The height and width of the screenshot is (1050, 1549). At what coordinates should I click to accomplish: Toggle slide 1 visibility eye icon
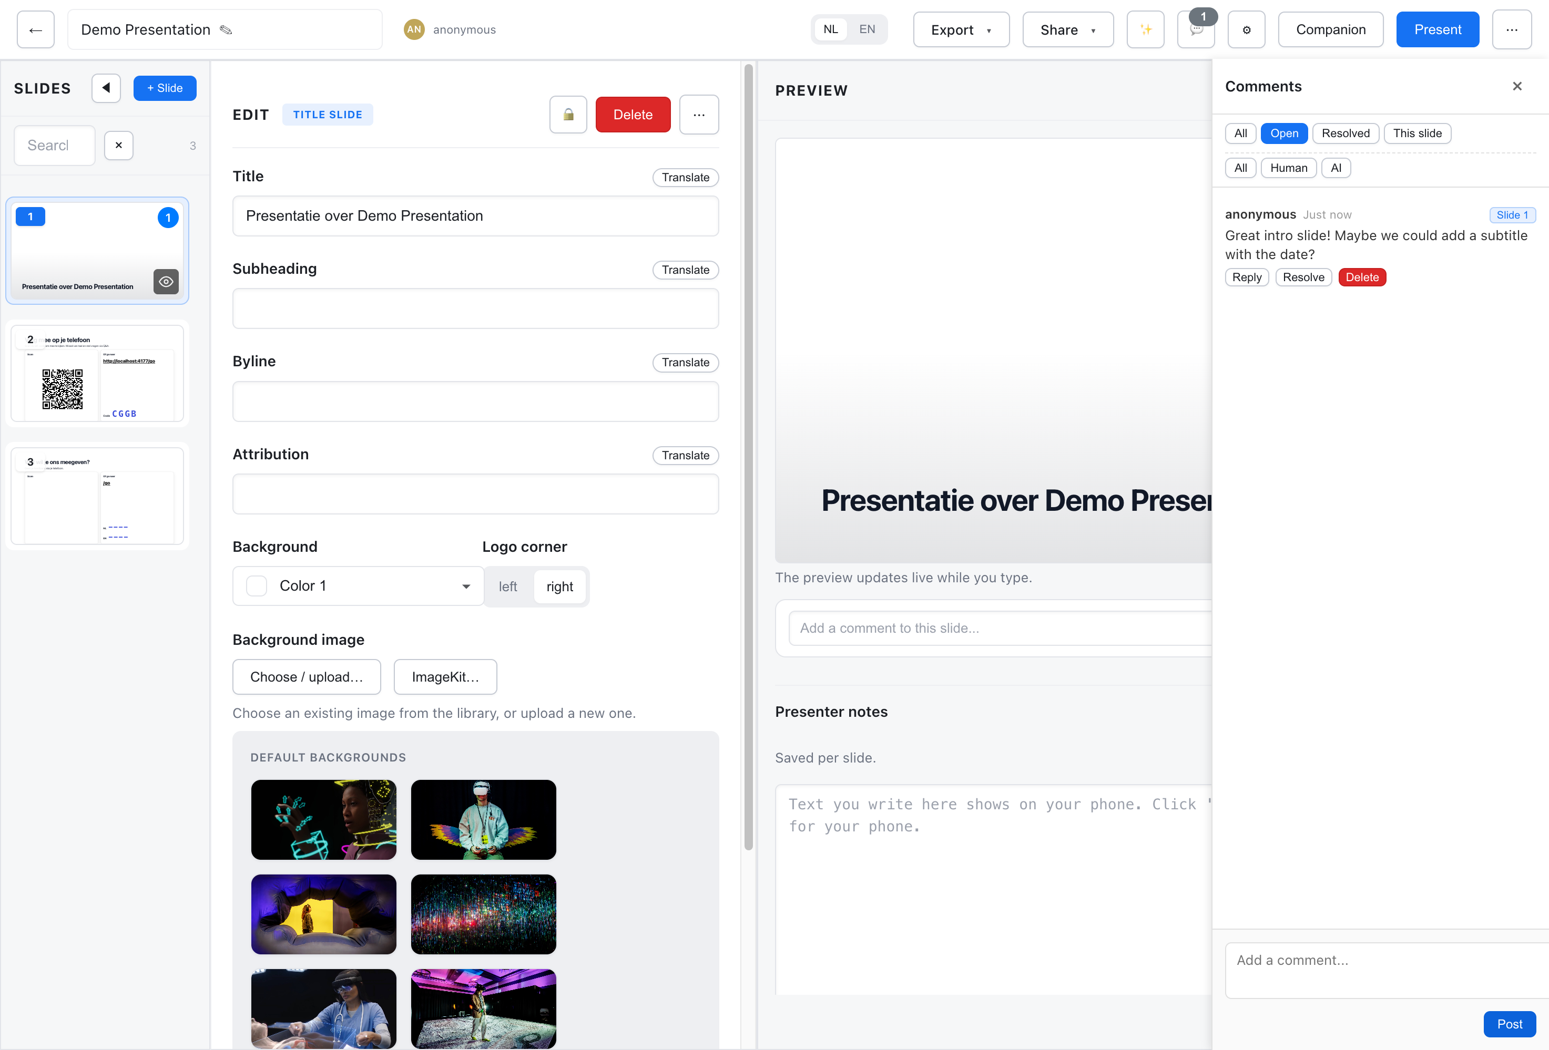click(166, 282)
